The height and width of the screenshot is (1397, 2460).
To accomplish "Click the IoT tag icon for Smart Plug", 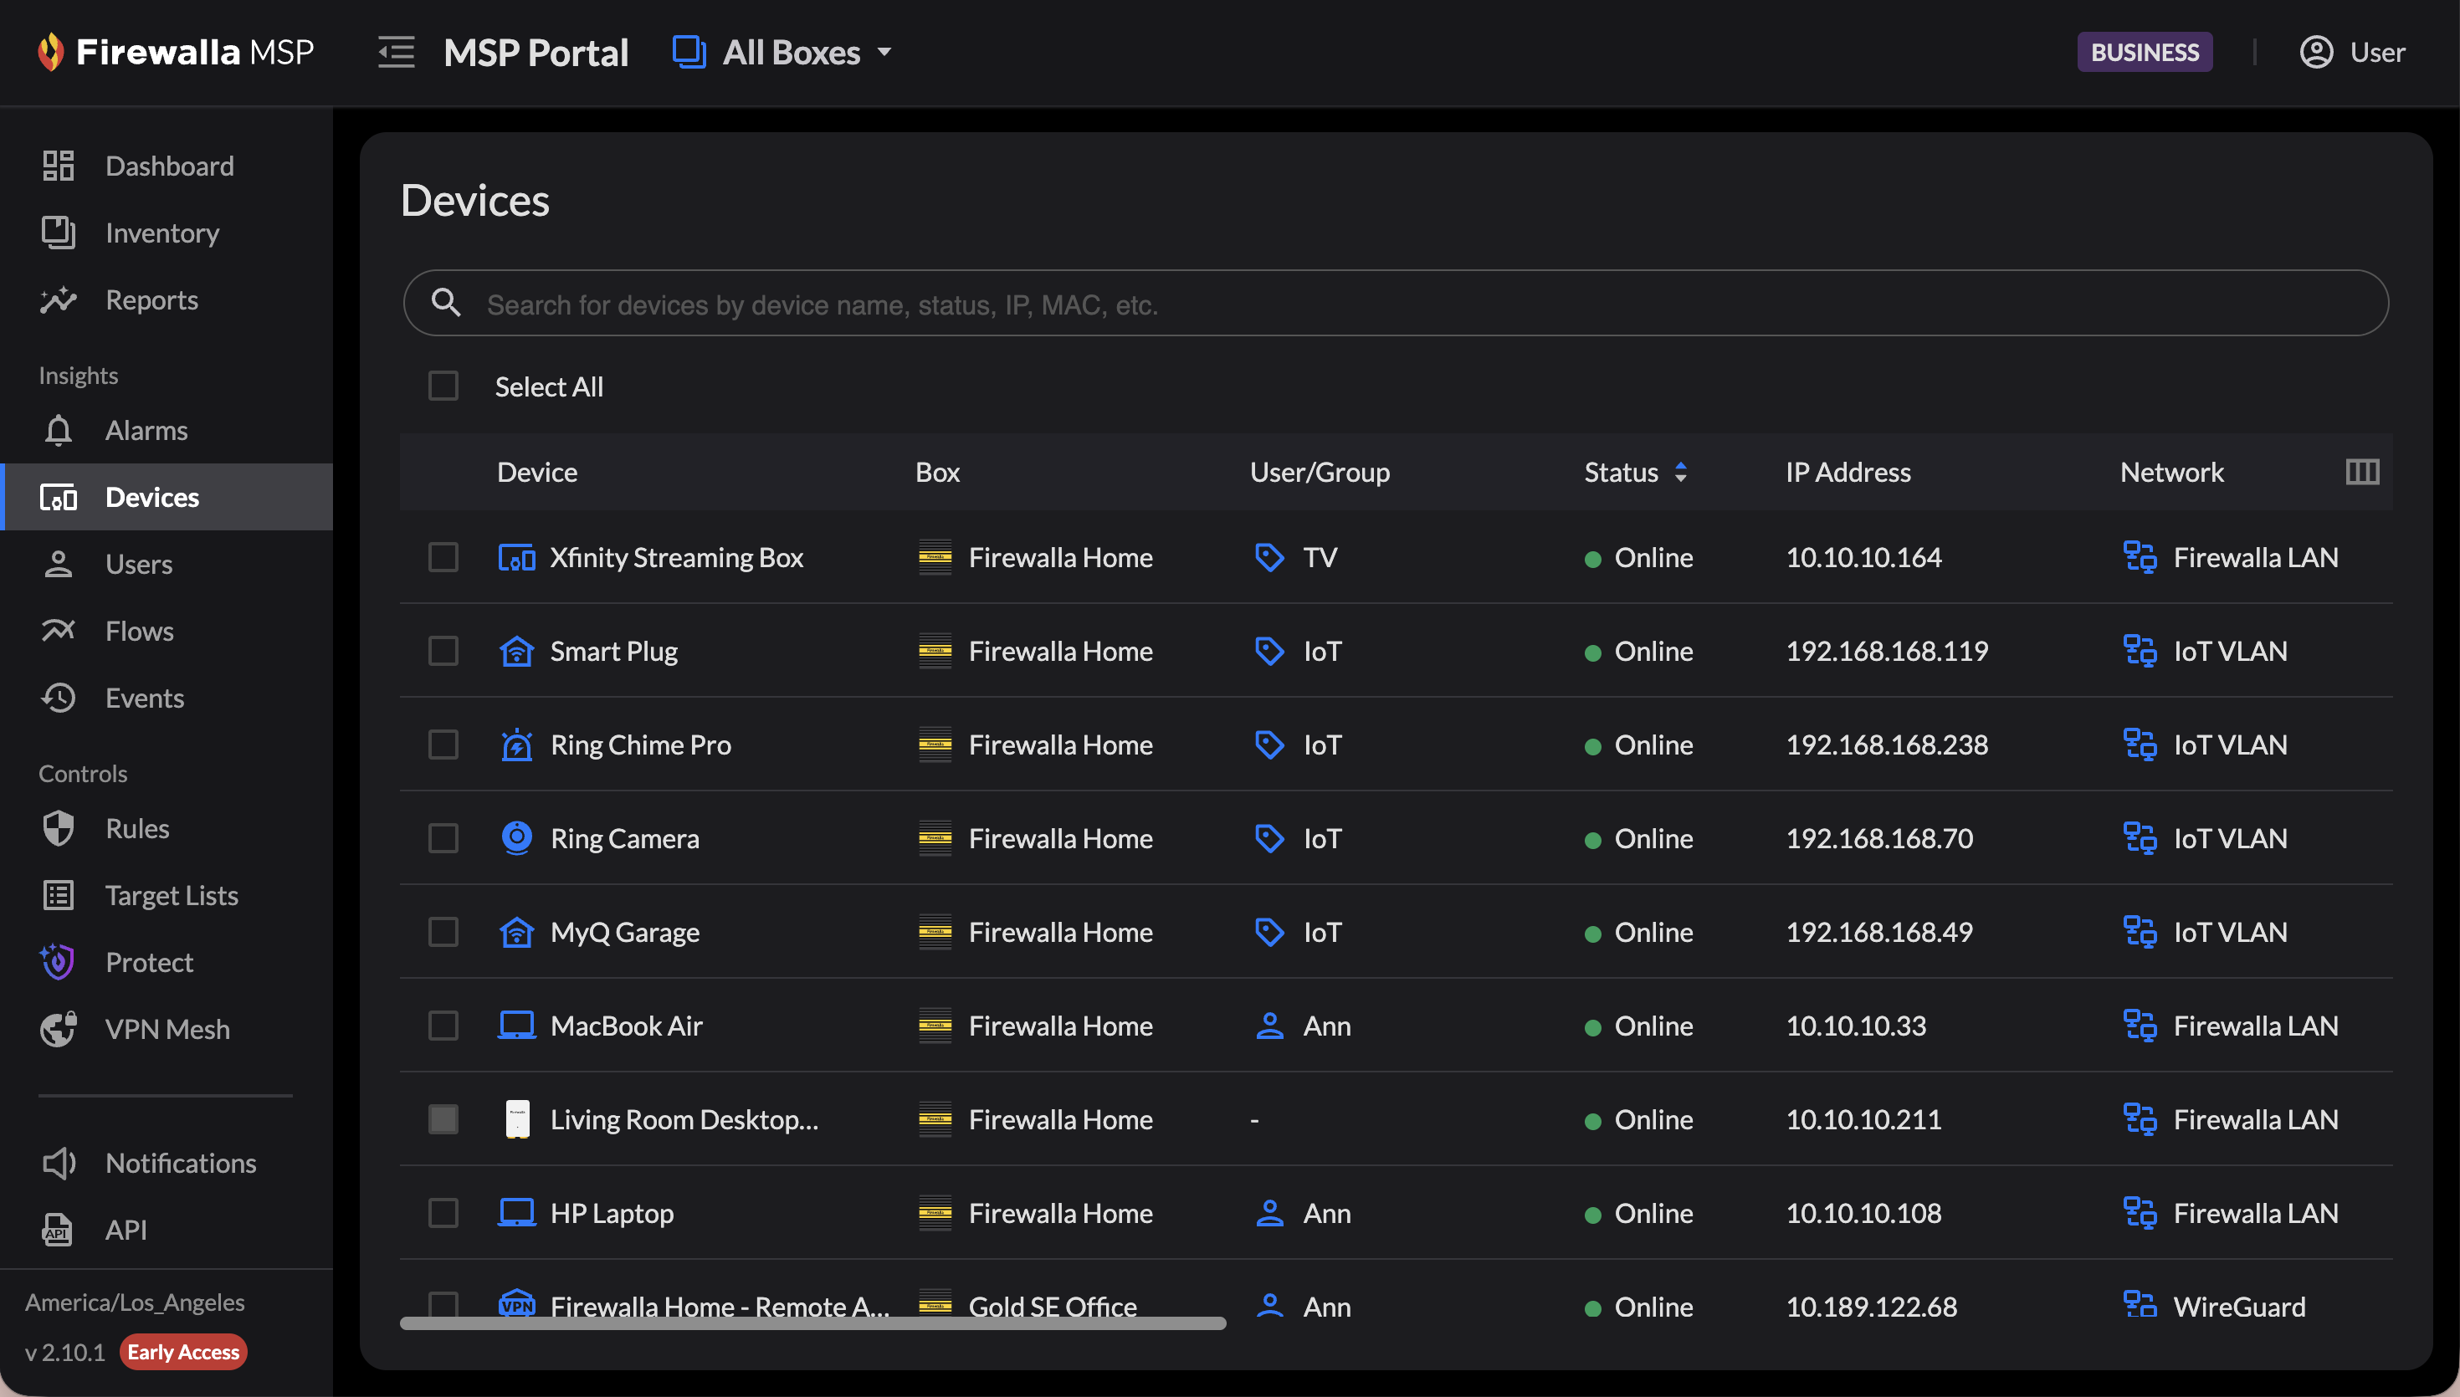I will (1269, 651).
